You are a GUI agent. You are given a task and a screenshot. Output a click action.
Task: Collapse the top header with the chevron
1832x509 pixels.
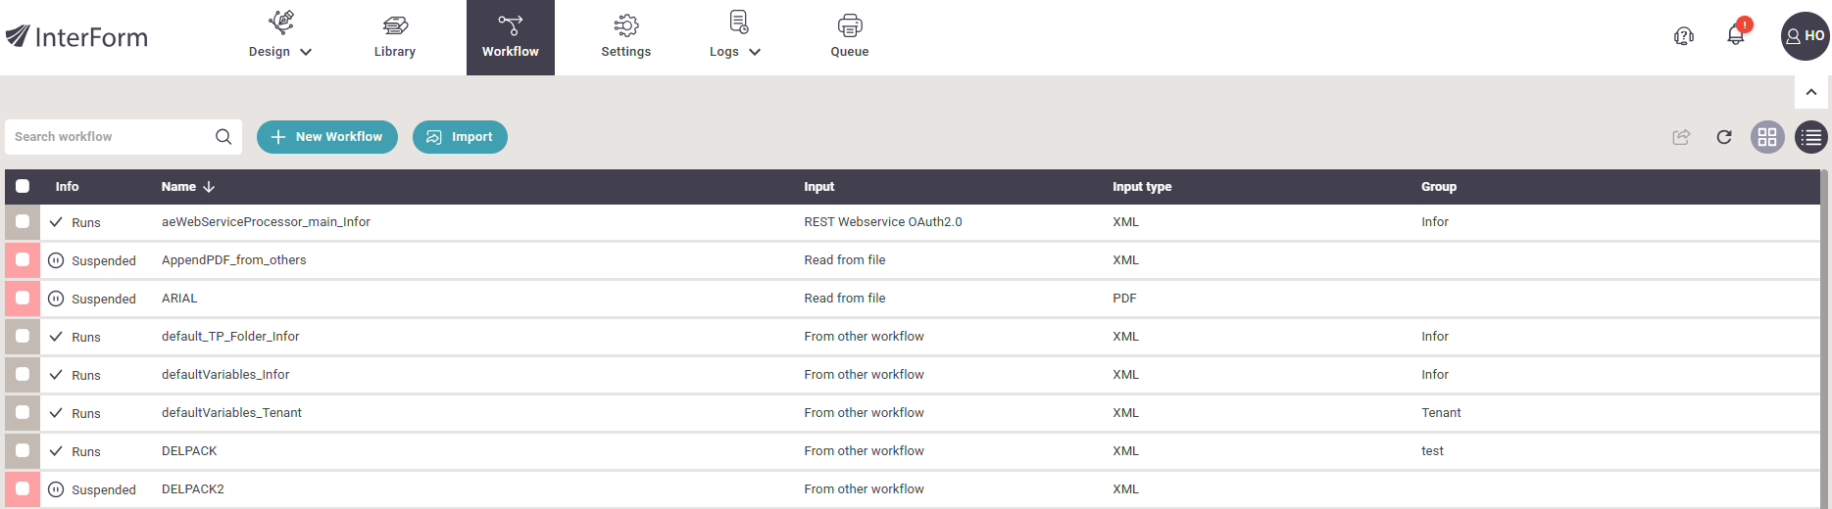1811,92
